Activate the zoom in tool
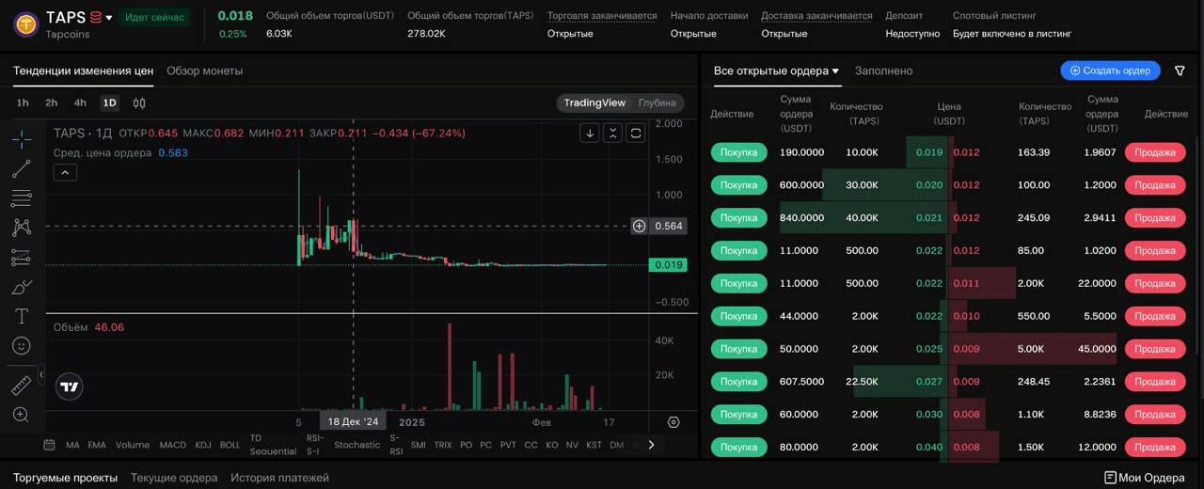1204x489 pixels. coord(21,415)
